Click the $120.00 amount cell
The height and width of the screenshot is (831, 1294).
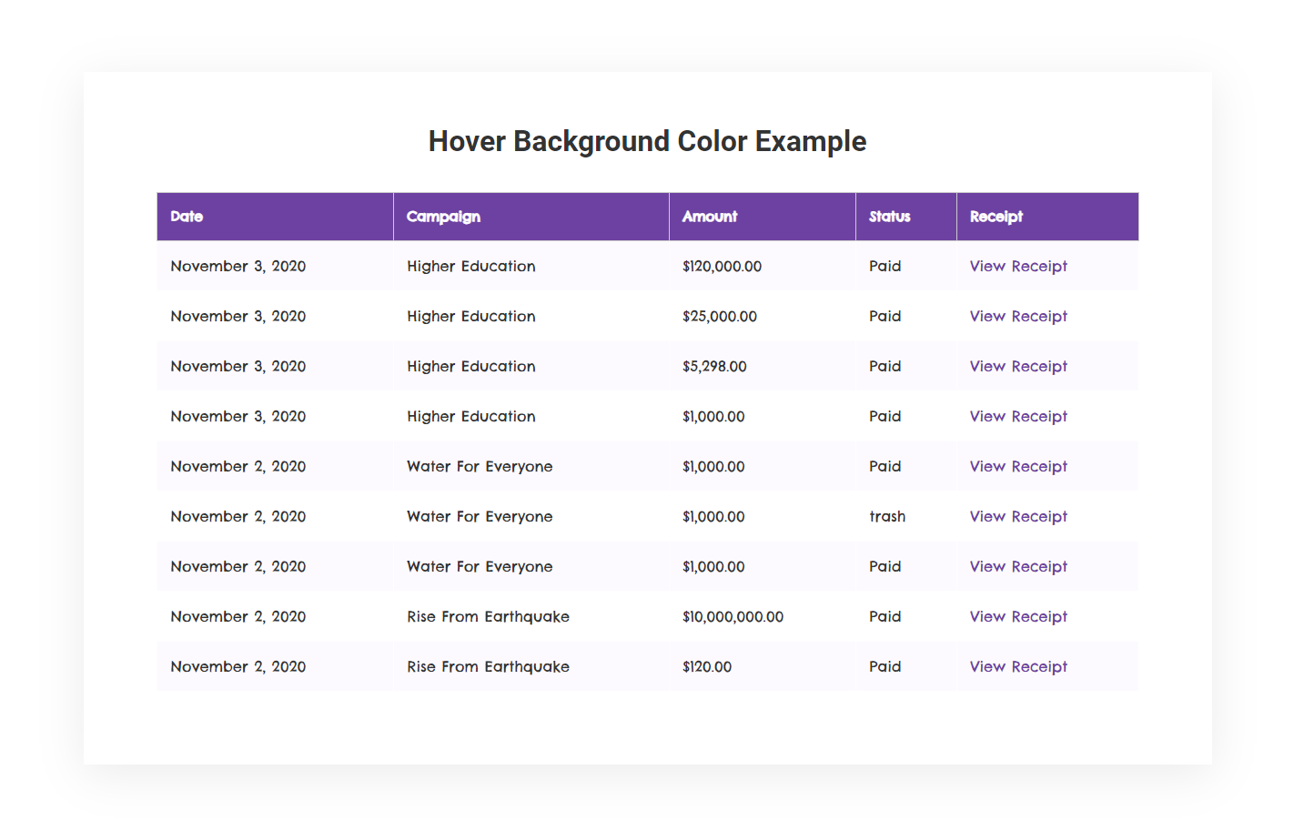click(707, 667)
